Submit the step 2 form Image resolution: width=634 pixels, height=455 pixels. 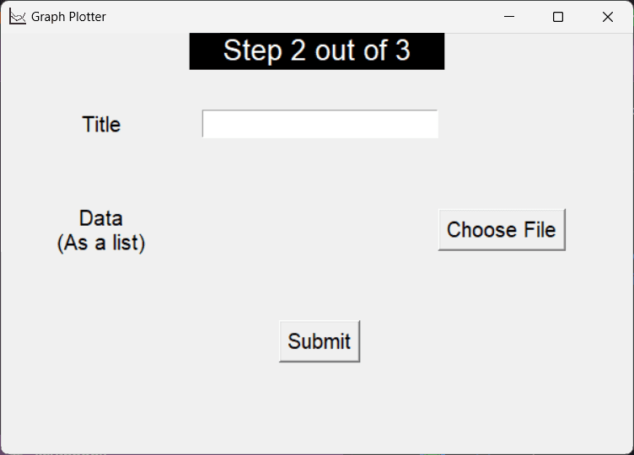(x=320, y=341)
